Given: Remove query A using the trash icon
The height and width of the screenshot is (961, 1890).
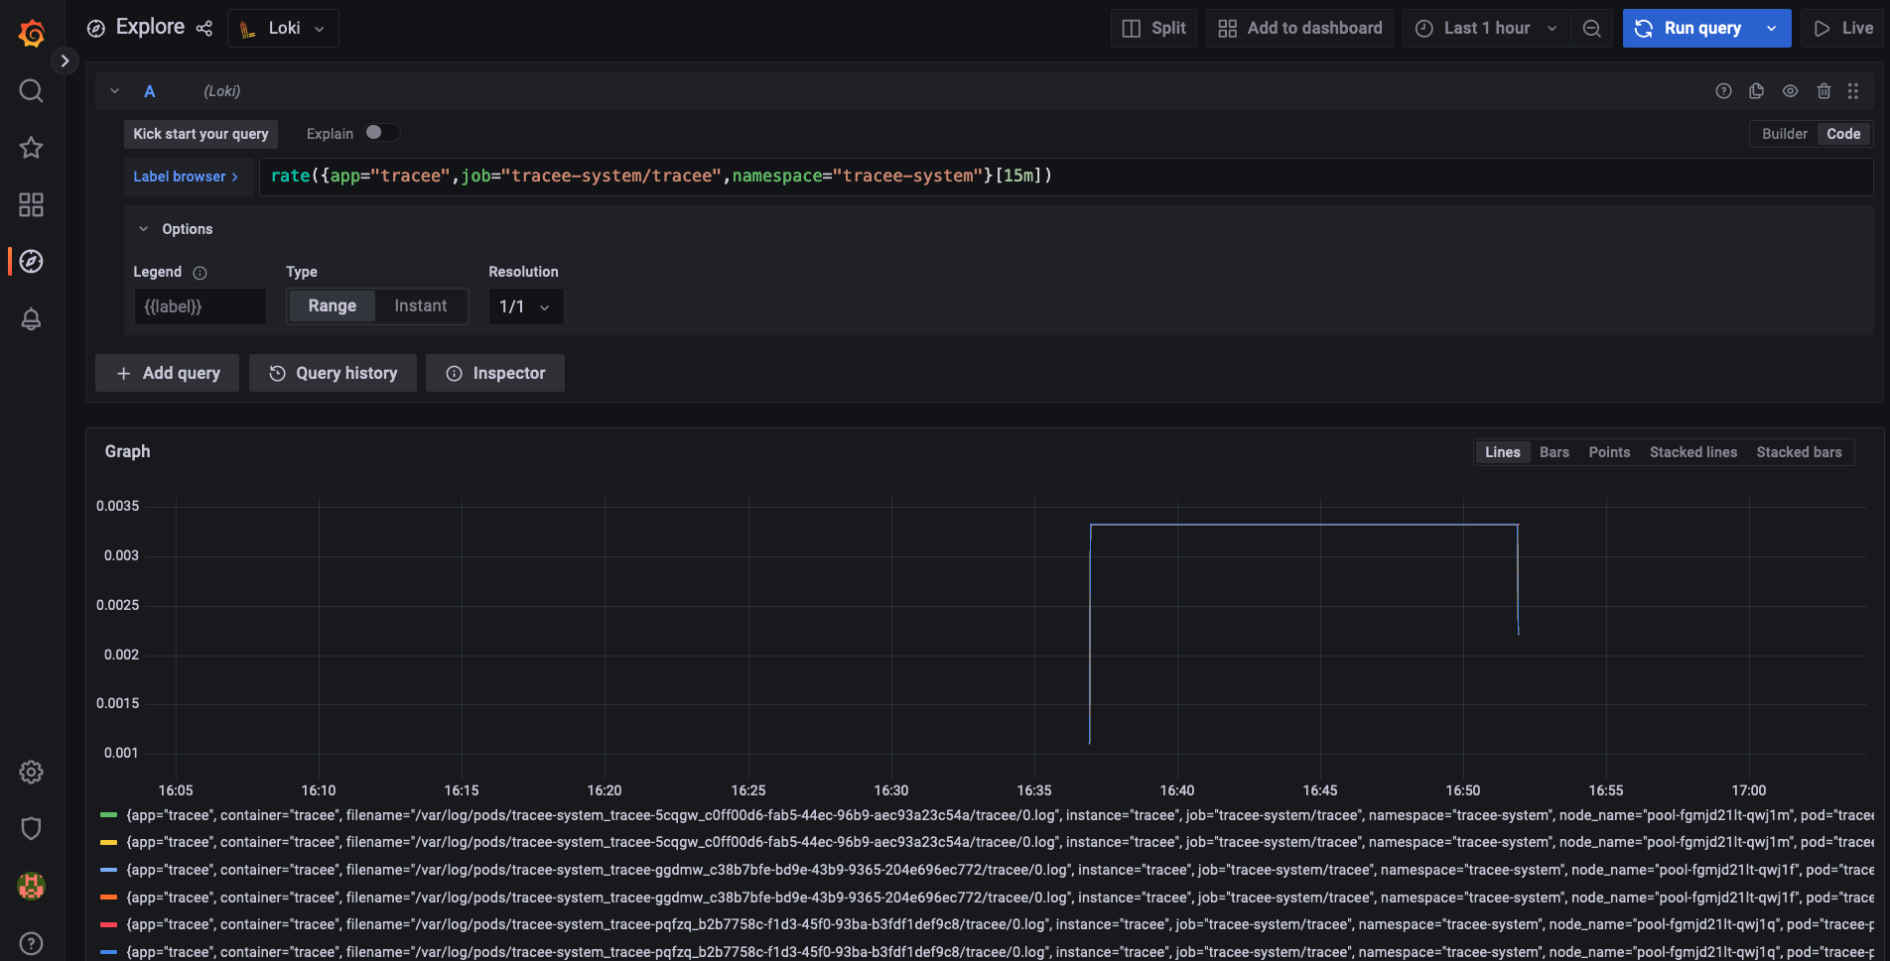Looking at the screenshot, I should pos(1823,90).
